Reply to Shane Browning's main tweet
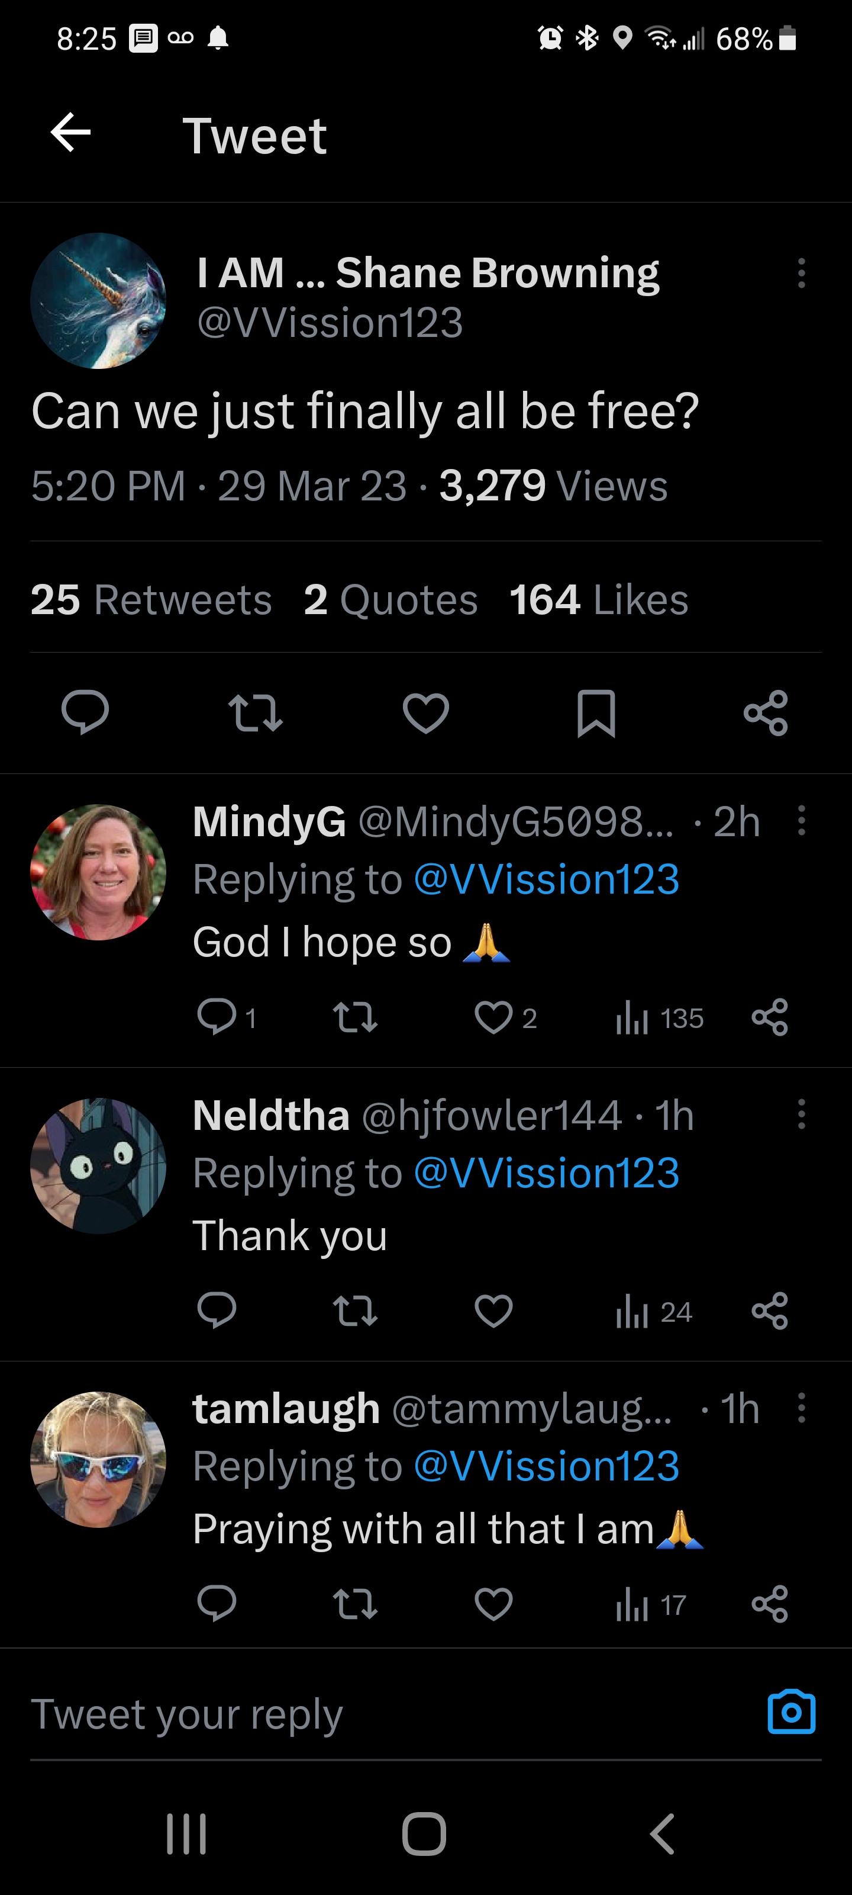This screenshot has height=1895, width=852. [85, 712]
